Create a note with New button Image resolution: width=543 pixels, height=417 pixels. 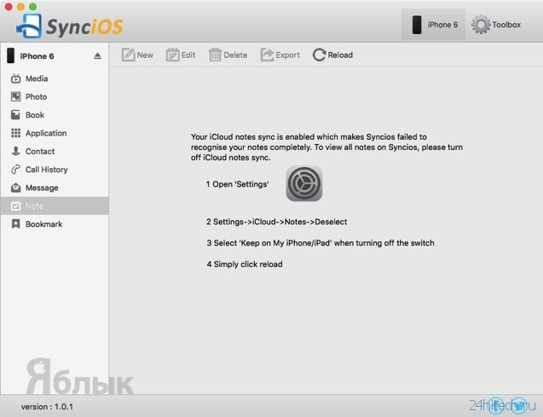pos(137,55)
